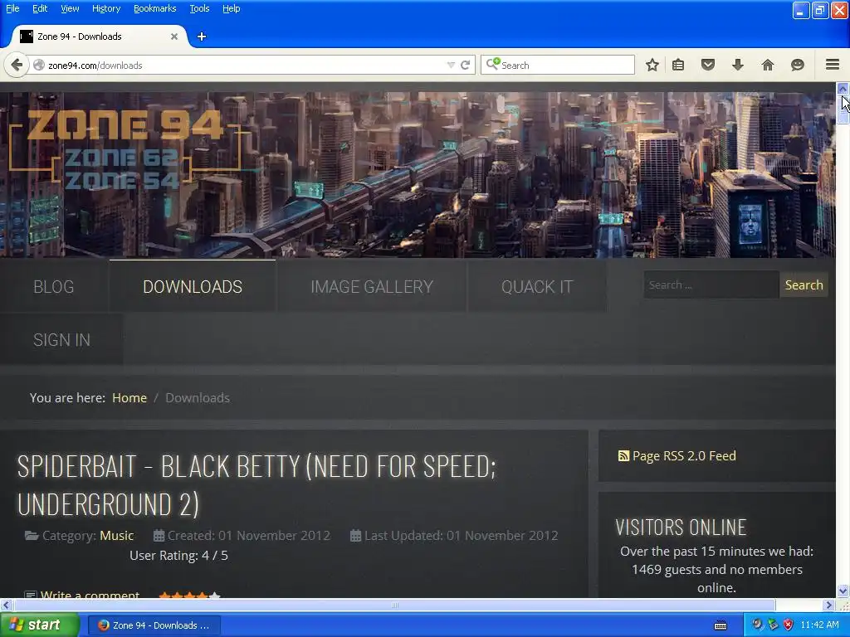This screenshot has height=637, width=850.
Task: Click the User Rating: 4 / 5 text
Action: tap(179, 555)
